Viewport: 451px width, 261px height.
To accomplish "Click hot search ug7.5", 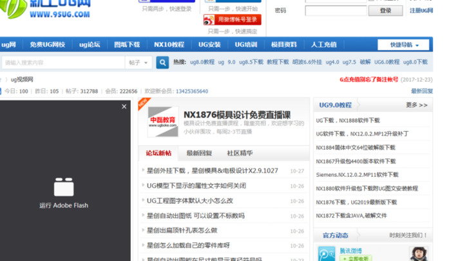I will click(349, 62).
